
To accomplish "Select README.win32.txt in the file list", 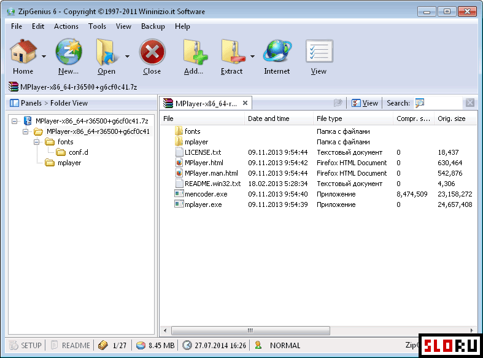I will point(212,184).
